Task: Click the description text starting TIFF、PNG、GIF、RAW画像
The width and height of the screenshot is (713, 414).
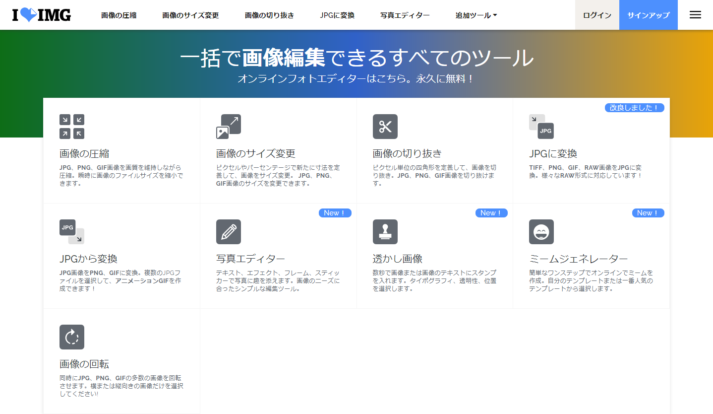Action: (586, 172)
